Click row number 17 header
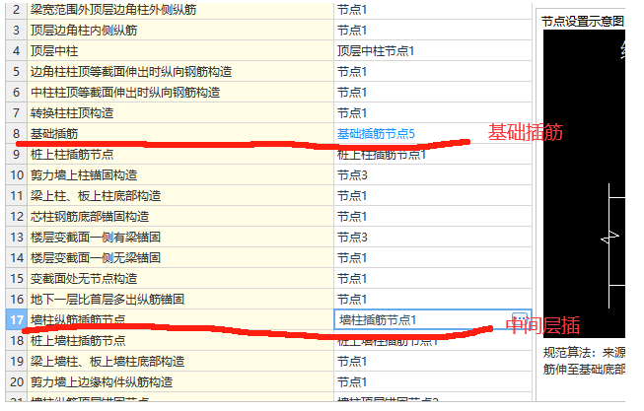This screenshot has width=644, height=411. (x=17, y=319)
